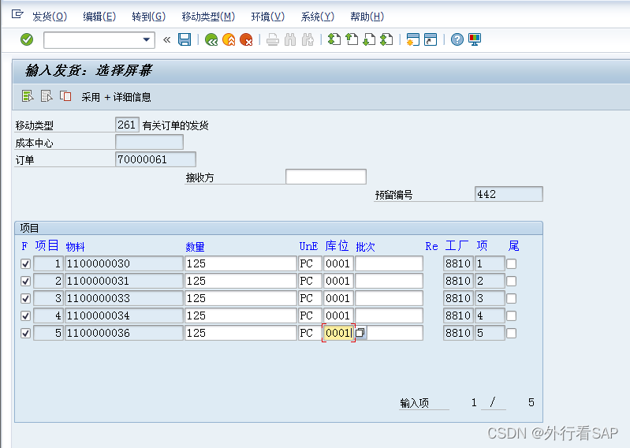Click the 采用 + 详细信息 button
Viewport: 630px width, 448px height.
[x=116, y=97]
